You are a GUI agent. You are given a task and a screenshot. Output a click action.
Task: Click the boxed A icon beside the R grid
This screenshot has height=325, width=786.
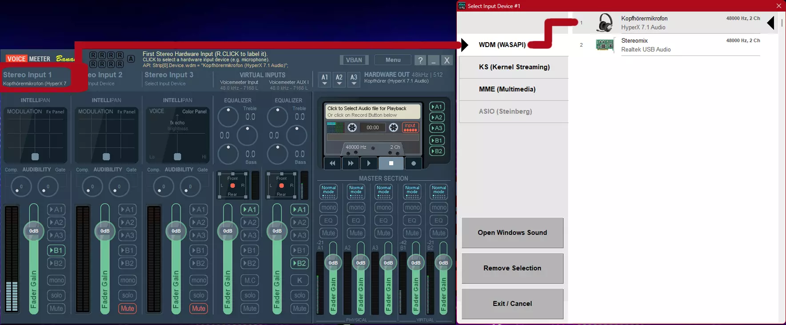click(131, 59)
